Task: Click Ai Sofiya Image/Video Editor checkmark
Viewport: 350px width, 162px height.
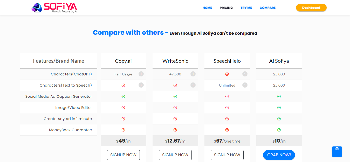Action: point(279,108)
